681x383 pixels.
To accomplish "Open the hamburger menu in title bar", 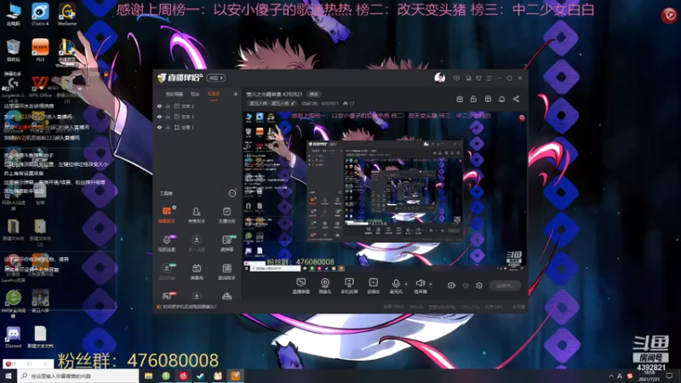I will pyautogui.click(x=489, y=78).
